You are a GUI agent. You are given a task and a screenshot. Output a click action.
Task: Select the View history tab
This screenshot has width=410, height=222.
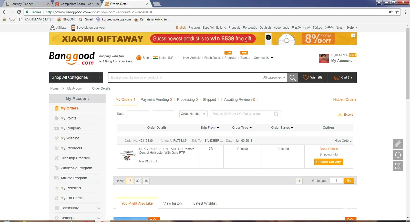tap(173, 203)
